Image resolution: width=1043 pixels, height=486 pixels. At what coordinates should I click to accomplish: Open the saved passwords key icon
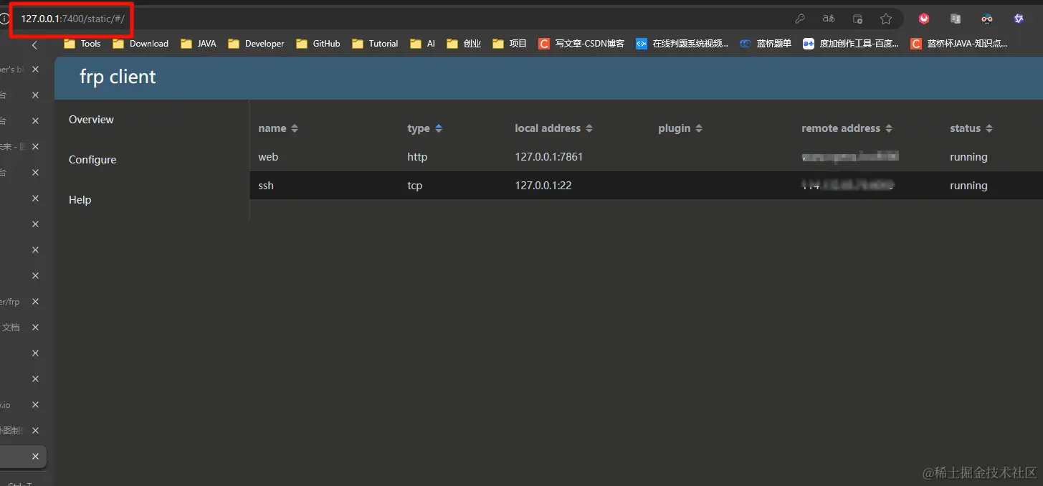pyautogui.click(x=800, y=19)
